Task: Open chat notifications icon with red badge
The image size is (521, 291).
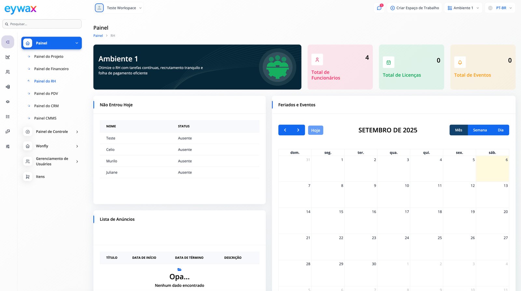Action: point(379,8)
